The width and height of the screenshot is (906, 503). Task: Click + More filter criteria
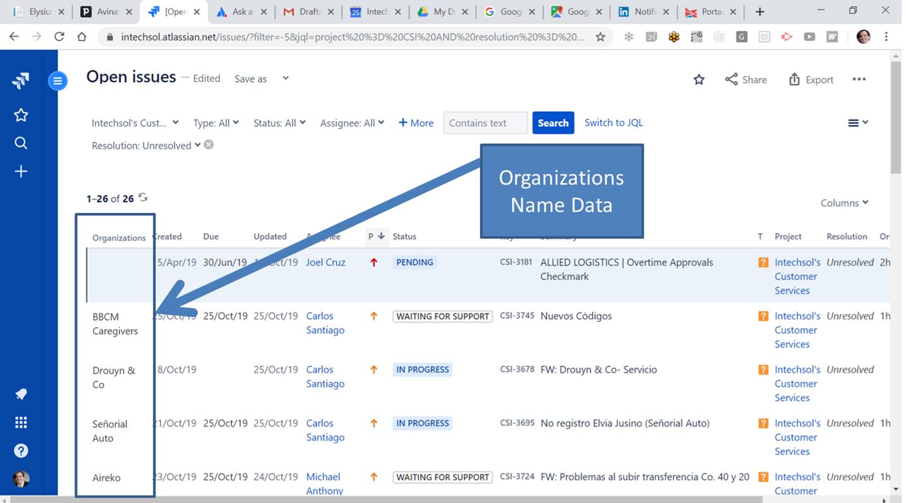click(x=416, y=123)
